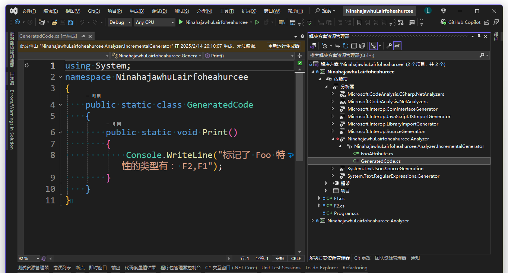Open the 92% zoom level selector
Screen dimensions: 508x273
coord(29,258)
